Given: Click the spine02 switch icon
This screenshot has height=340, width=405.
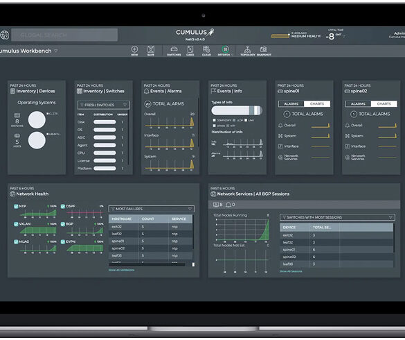Looking at the screenshot, I should tap(347, 91).
